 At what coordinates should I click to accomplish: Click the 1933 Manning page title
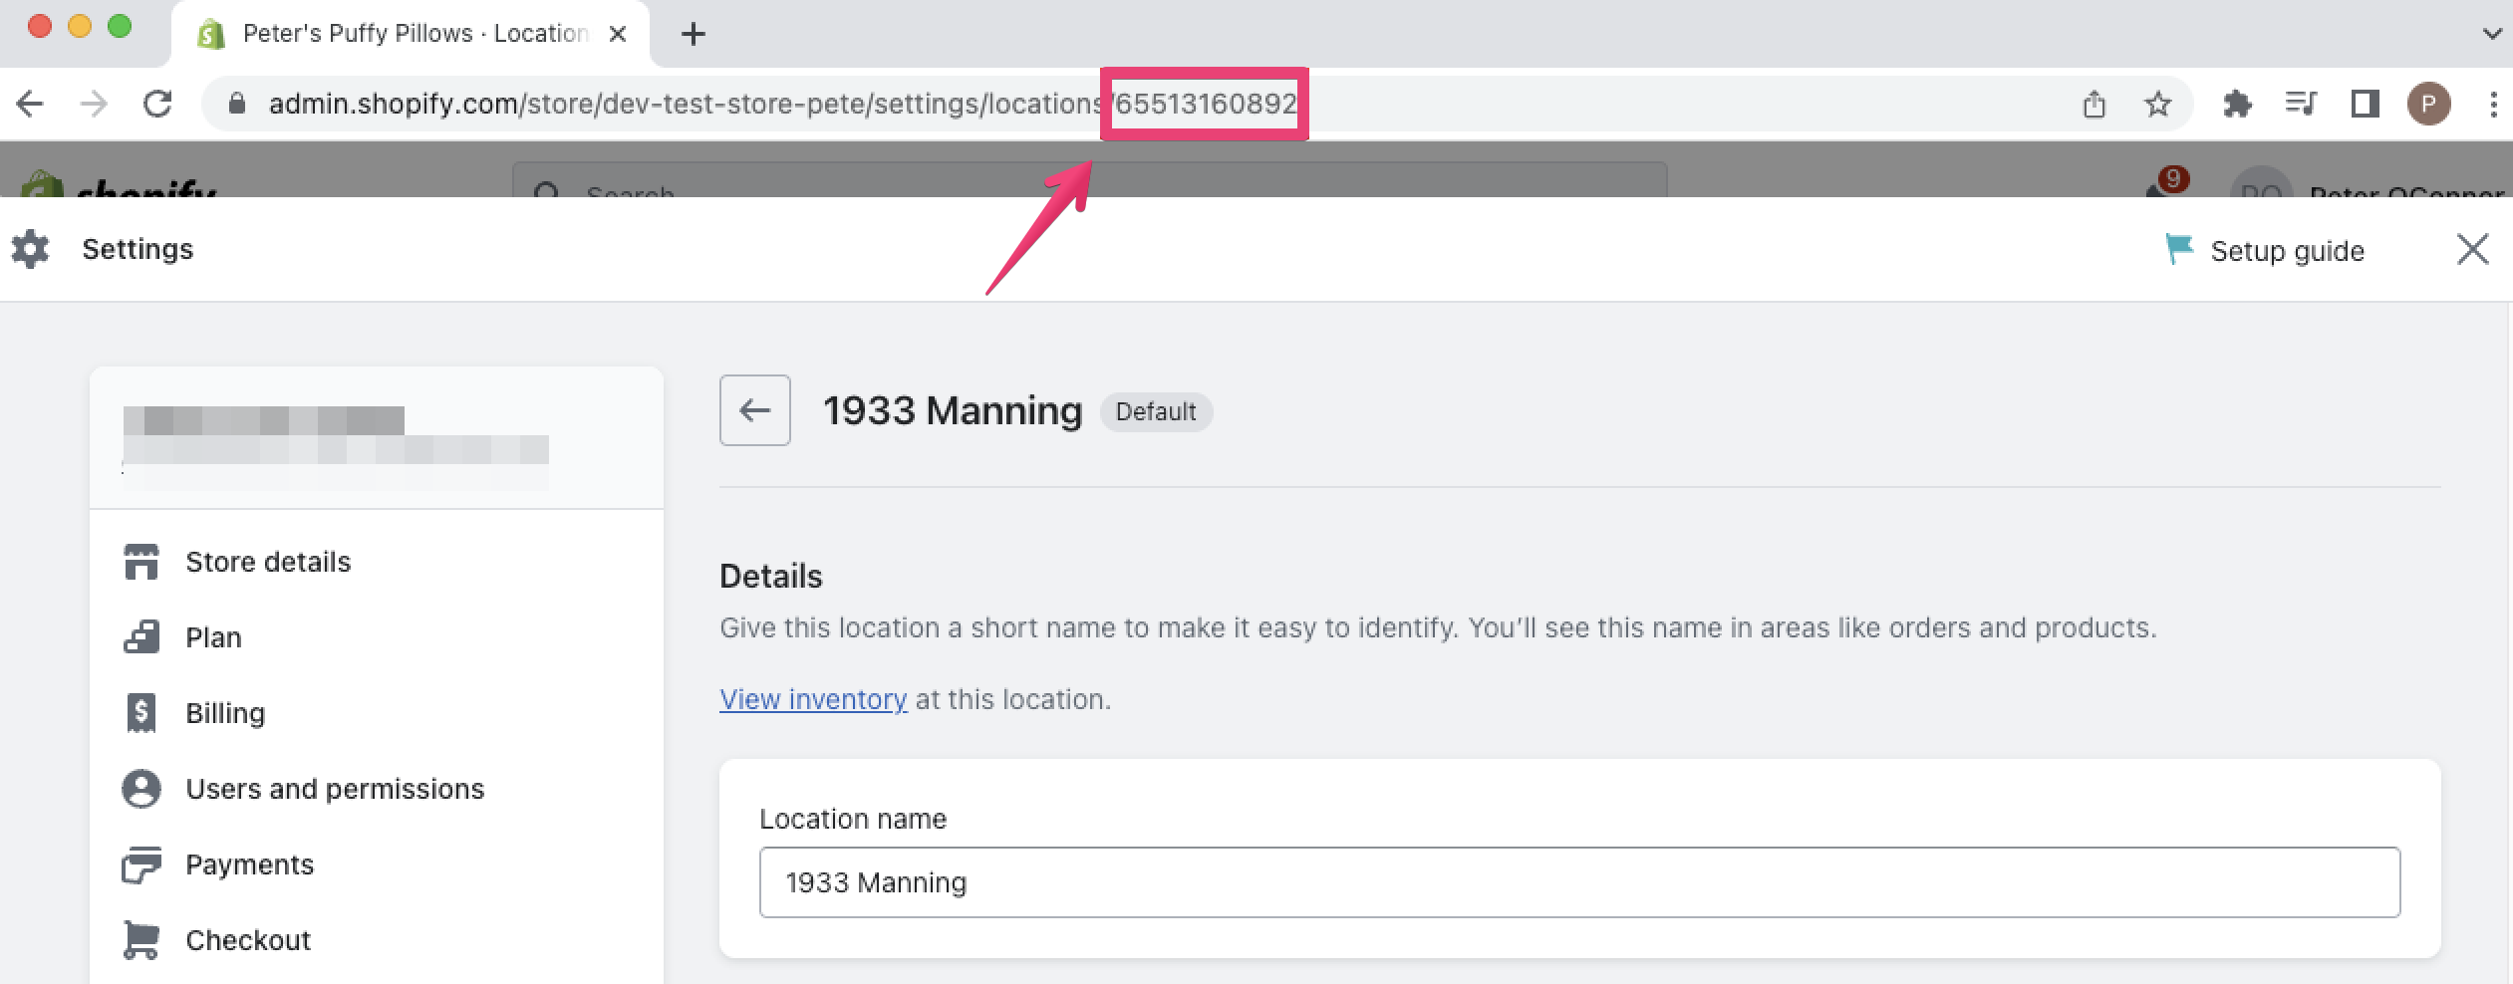click(x=953, y=410)
